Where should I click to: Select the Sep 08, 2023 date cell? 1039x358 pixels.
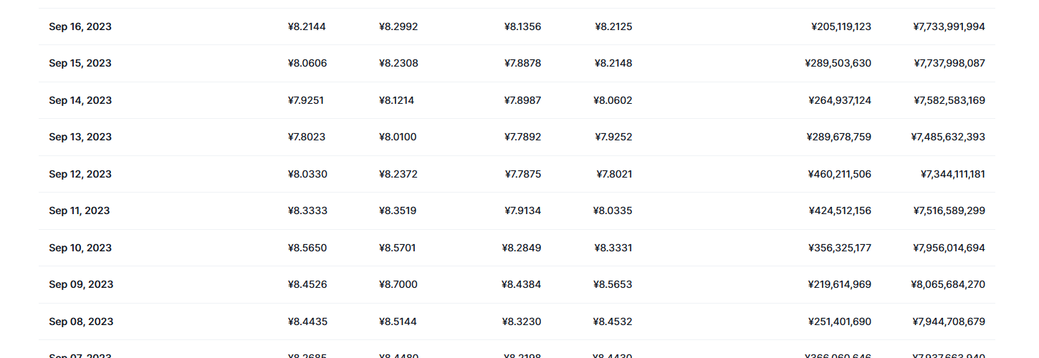(x=81, y=321)
